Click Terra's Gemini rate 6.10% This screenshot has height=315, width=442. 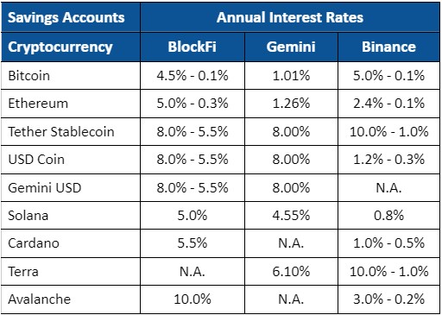(x=291, y=272)
